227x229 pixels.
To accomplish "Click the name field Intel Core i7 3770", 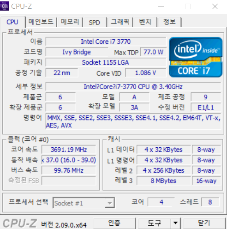I will click(x=106, y=42).
